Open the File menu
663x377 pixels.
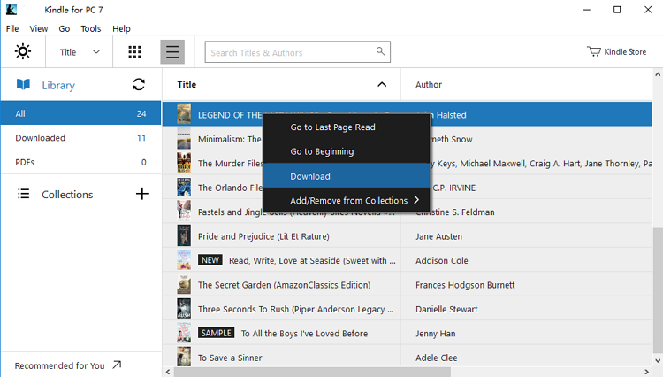coord(12,28)
